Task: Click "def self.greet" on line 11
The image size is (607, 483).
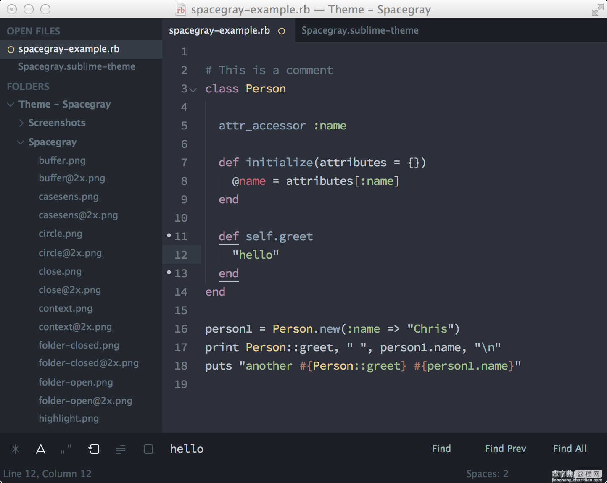Action: [x=266, y=236]
